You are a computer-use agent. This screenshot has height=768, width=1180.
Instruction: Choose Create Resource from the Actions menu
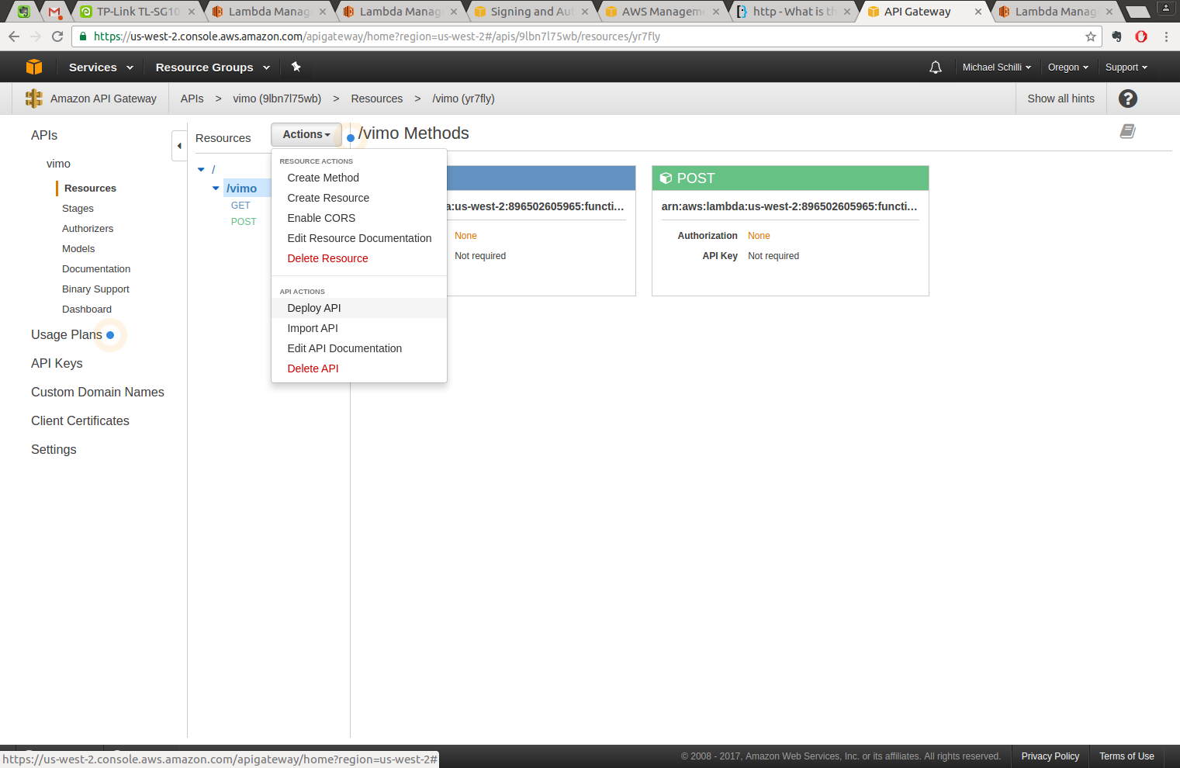click(x=328, y=198)
